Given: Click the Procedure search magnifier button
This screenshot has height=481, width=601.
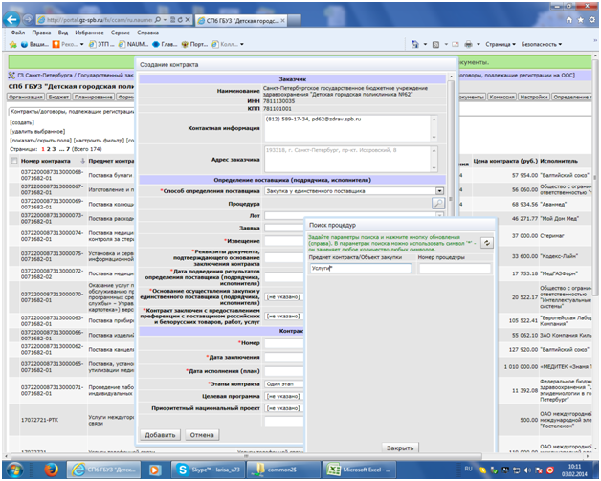Looking at the screenshot, I should [438, 203].
